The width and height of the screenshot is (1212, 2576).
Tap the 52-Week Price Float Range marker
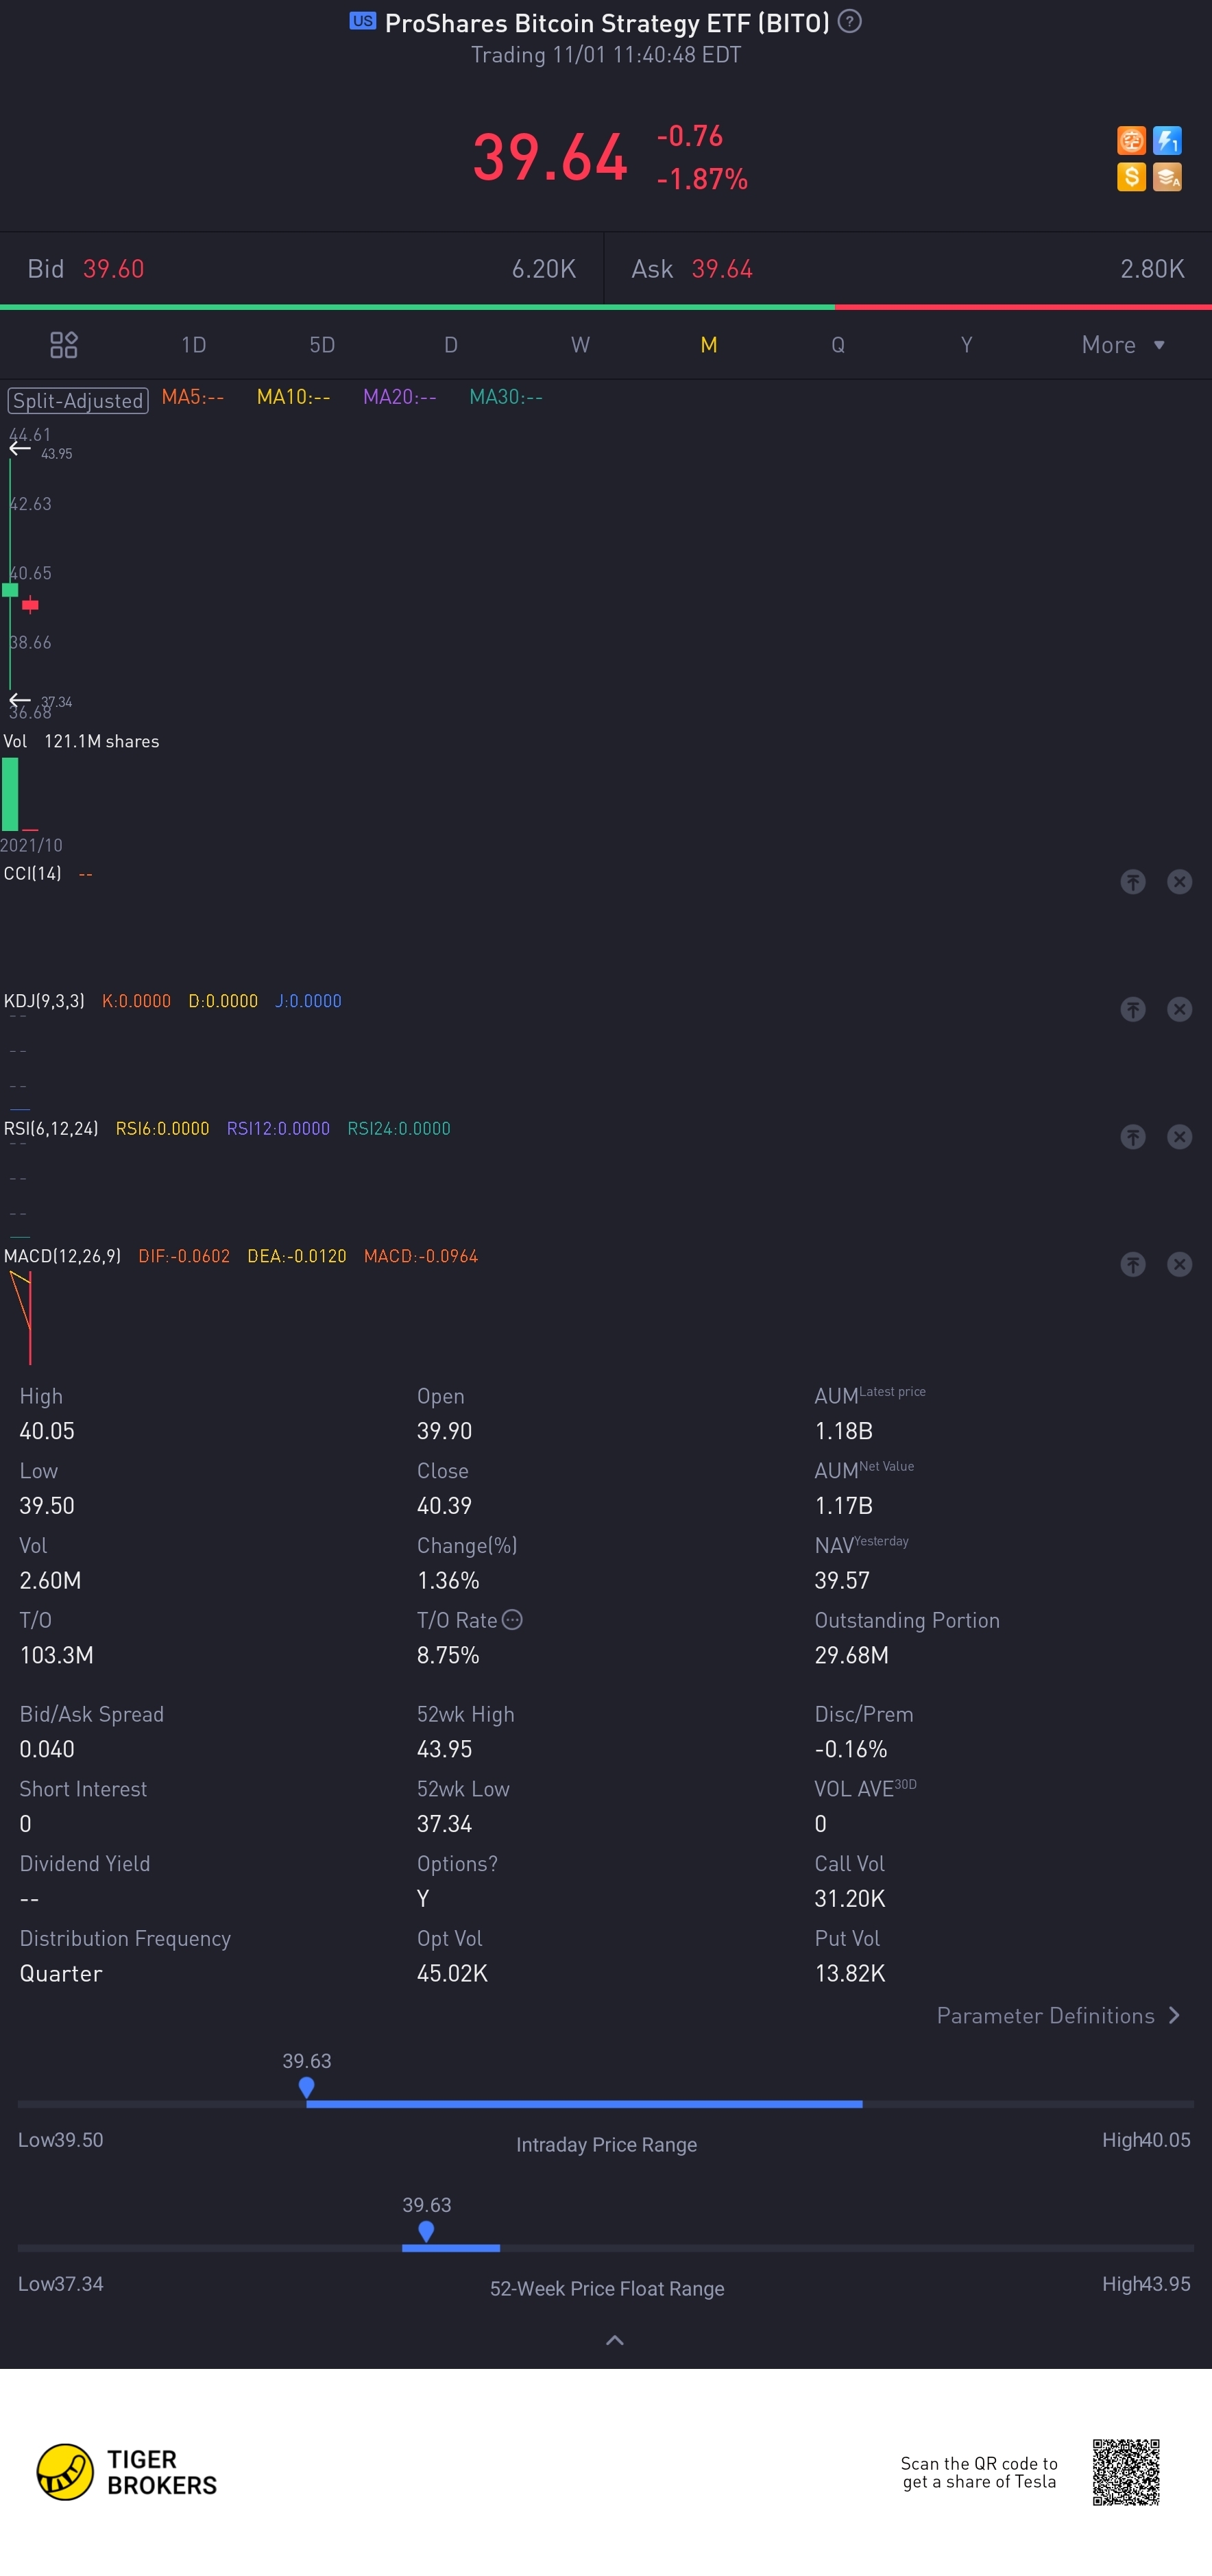[x=426, y=2231]
